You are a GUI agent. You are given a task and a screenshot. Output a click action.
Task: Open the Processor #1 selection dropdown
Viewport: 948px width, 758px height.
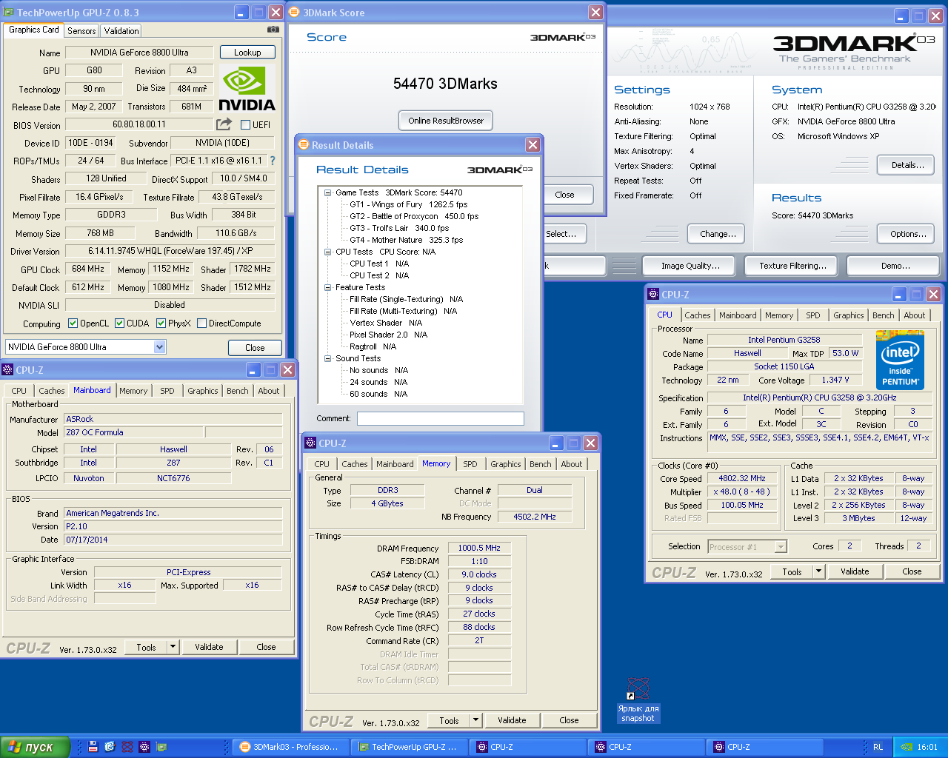(781, 547)
